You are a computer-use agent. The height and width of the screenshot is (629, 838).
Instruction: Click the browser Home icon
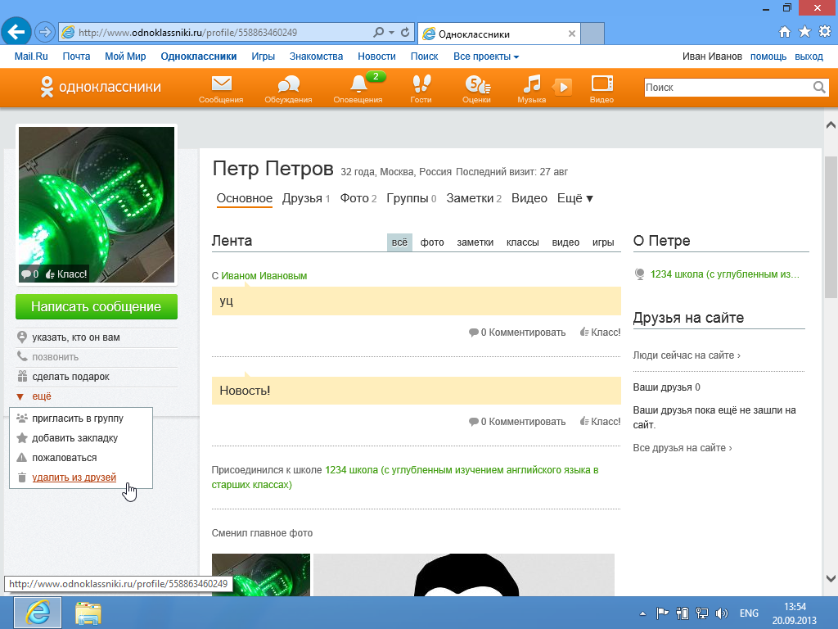coord(785,32)
